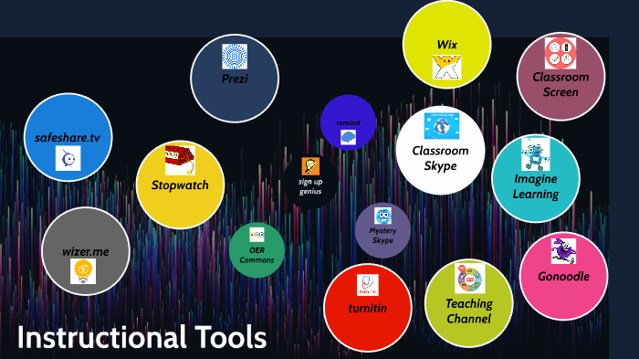The width and height of the screenshot is (639, 359).
Task: Click the Prezi label text
Action: [x=235, y=79]
